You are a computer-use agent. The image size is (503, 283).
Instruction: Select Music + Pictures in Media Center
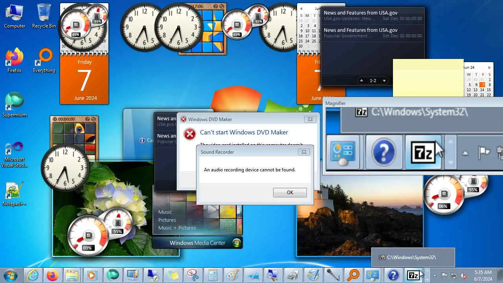pos(177,228)
